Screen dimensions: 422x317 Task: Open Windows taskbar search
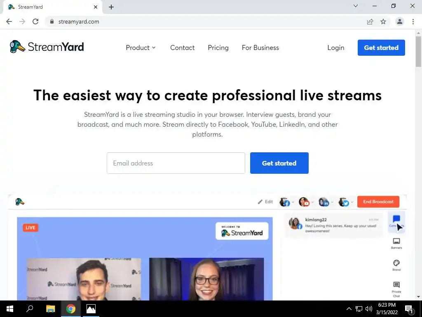coord(30,309)
